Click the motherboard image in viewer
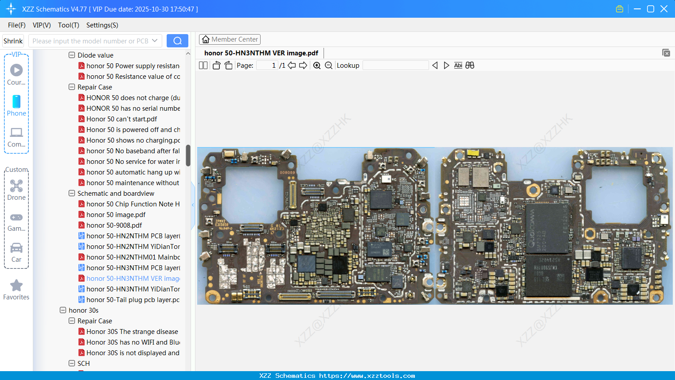The height and width of the screenshot is (380, 675). 435,226
